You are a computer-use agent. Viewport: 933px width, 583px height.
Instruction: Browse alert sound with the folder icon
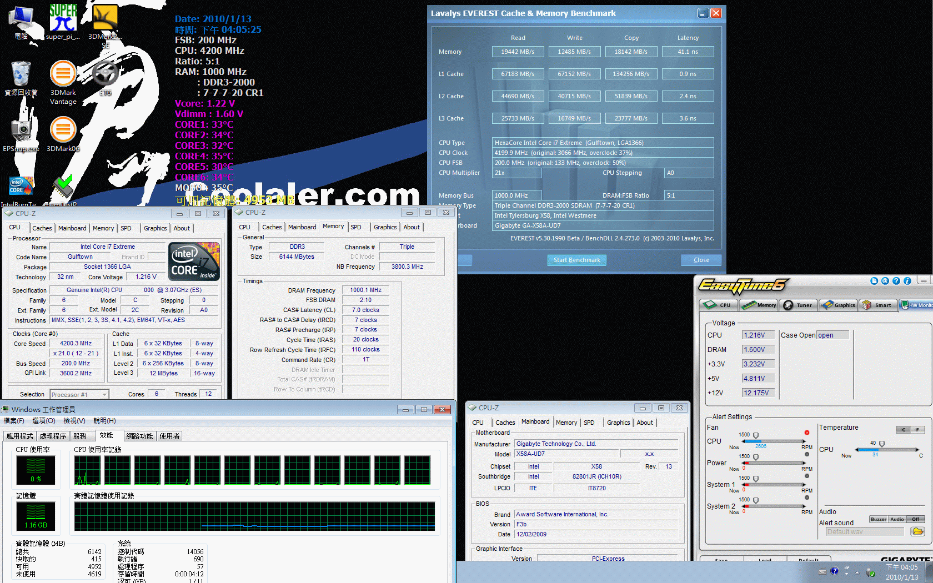click(x=918, y=531)
